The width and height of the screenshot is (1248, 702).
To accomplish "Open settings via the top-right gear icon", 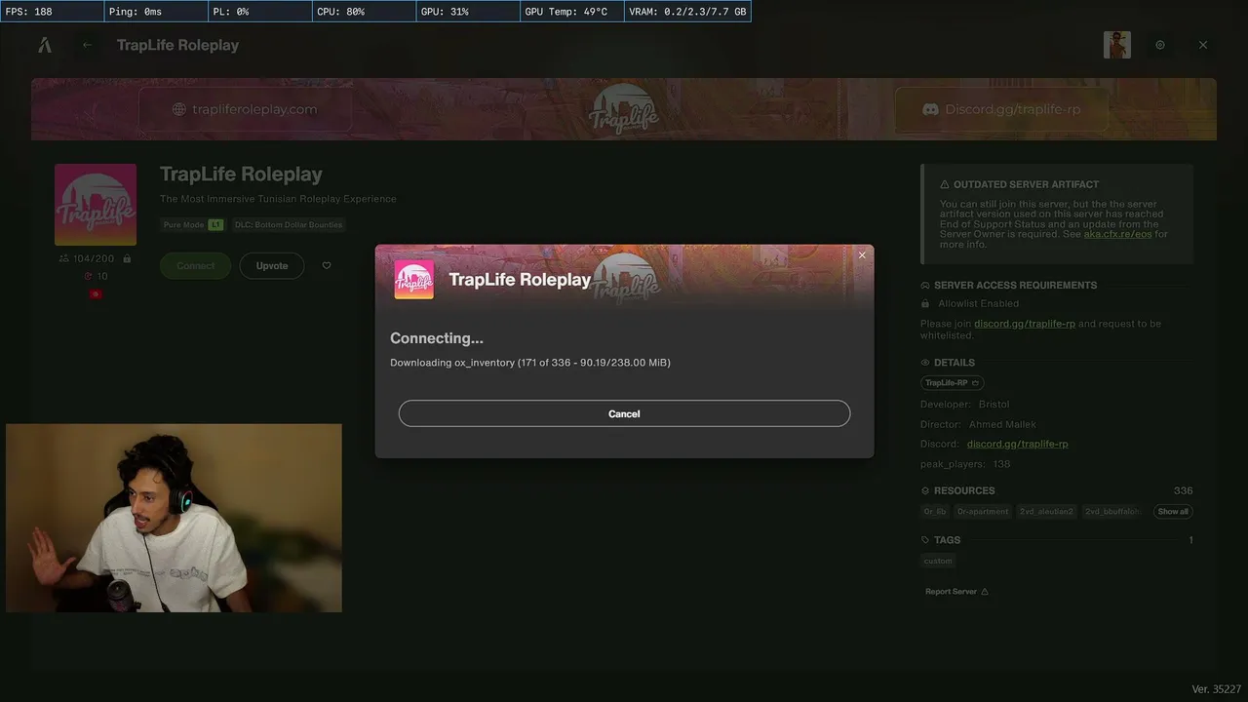I will pyautogui.click(x=1160, y=45).
